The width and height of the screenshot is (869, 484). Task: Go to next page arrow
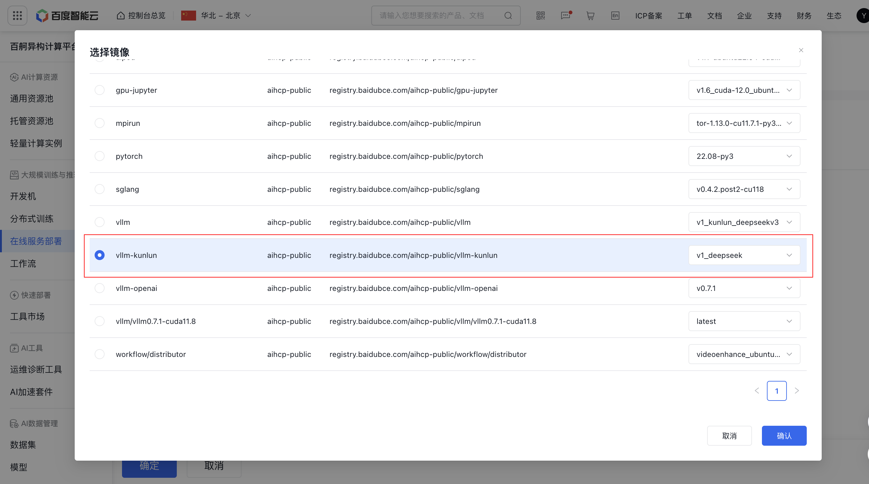point(797,391)
